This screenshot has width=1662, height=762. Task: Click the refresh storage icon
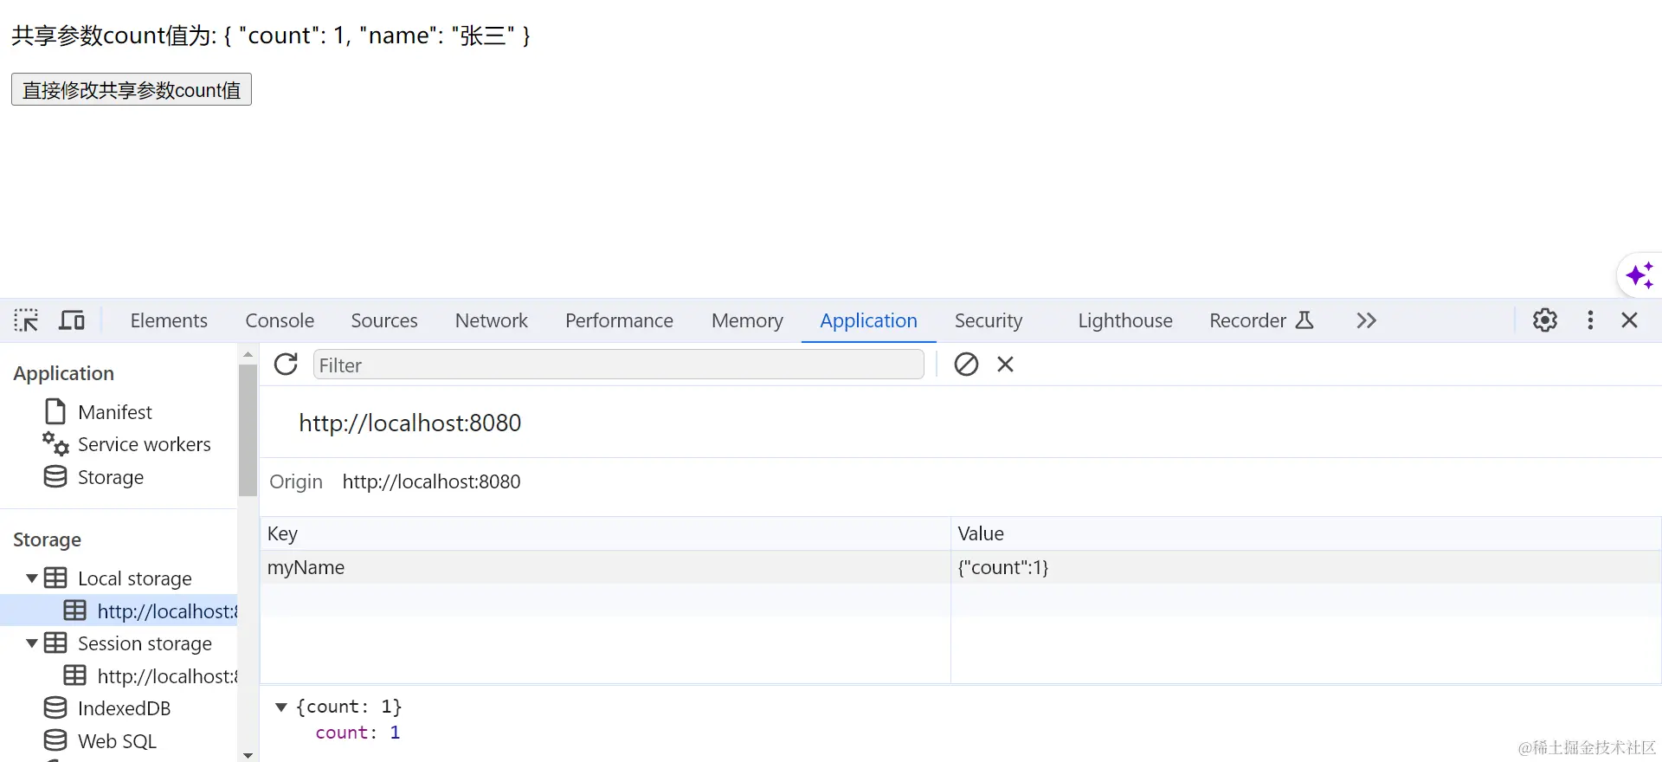(286, 364)
